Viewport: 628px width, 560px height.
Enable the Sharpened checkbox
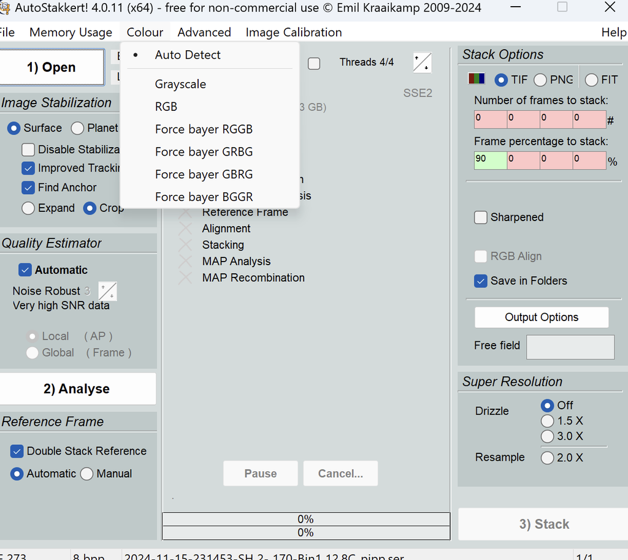coord(481,218)
